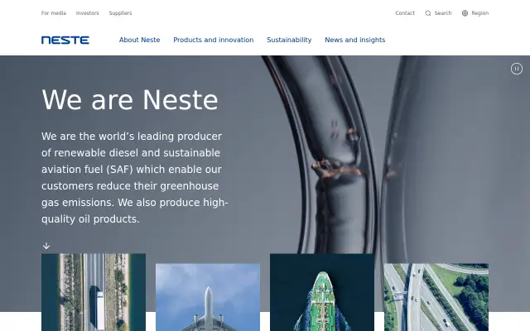Click the search magnifier icon
This screenshot has height=331, width=530.
pos(428,13)
